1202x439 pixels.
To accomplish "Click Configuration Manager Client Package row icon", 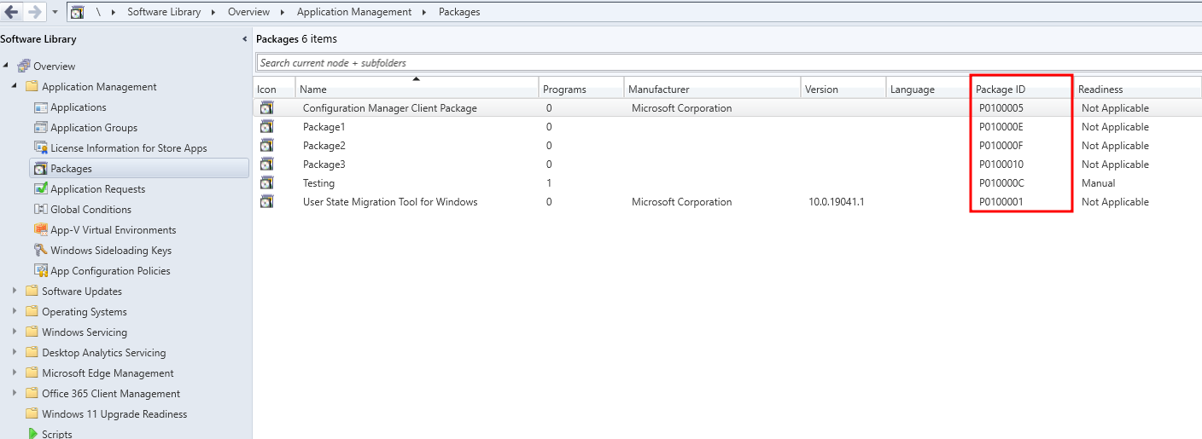I will point(267,108).
